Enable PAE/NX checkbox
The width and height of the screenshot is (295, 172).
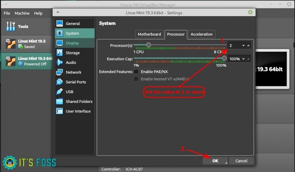(136, 71)
